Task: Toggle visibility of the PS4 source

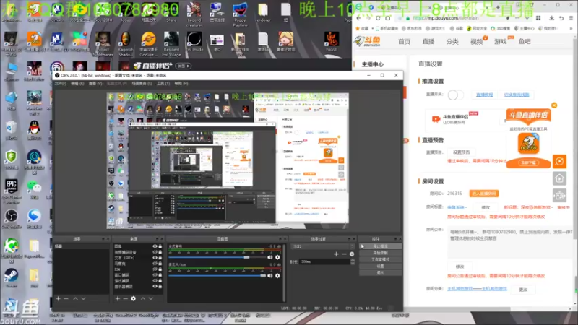Action: [x=155, y=269]
